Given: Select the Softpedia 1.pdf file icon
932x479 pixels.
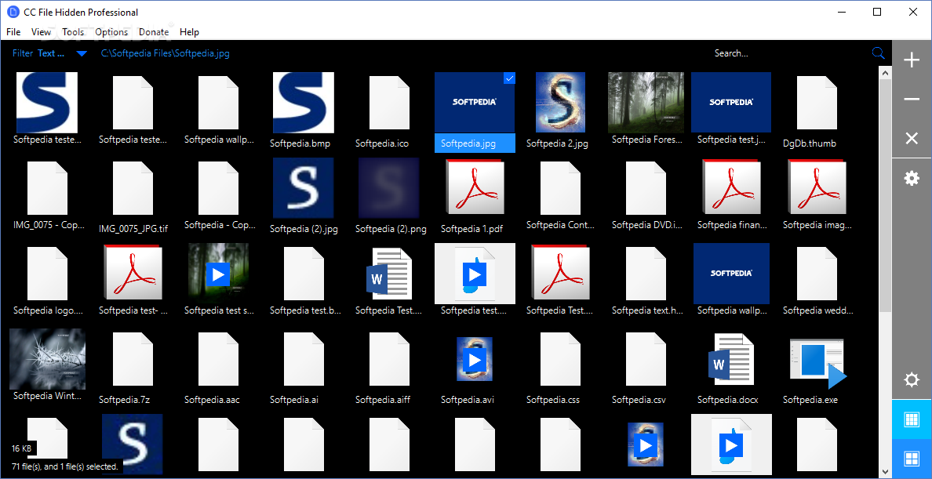Looking at the screenshot, I should (475, 187).
